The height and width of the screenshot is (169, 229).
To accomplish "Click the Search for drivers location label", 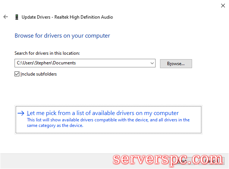I will click(x=47, y=53).
